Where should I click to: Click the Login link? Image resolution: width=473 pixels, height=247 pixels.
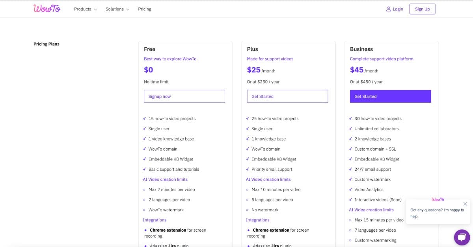[x=398, y=9]
